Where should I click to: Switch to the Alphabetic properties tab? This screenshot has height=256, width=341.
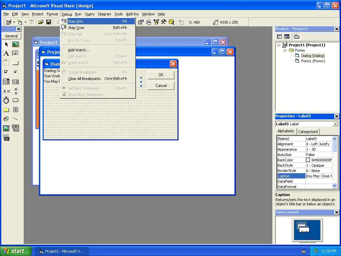(x=286, y=131)
